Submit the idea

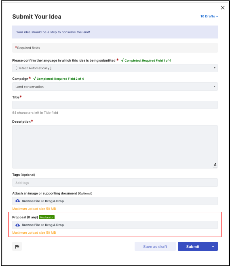click(x=193, y=246)
